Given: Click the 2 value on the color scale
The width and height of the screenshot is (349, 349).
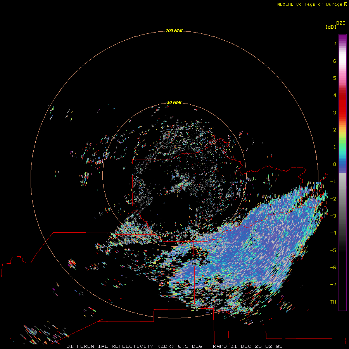Looking at the screenshot, I should 335,130.
